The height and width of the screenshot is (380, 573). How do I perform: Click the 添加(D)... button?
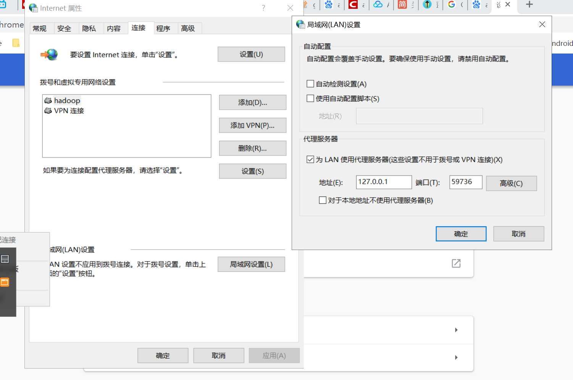[x=253, y=102]
